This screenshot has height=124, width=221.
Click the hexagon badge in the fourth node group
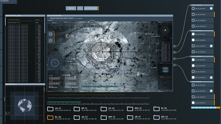point(211,91)
